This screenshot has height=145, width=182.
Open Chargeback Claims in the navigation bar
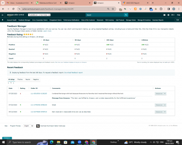click(55, 20)
